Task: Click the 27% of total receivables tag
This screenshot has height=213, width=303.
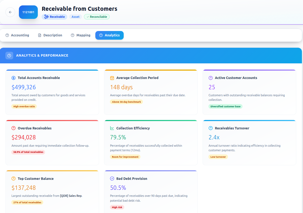Action: tap(27, 202)
